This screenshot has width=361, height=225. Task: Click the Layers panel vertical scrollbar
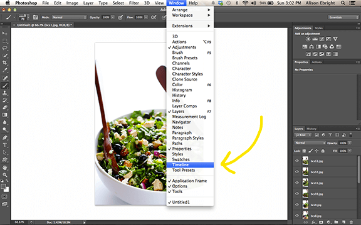click(358, 170)
